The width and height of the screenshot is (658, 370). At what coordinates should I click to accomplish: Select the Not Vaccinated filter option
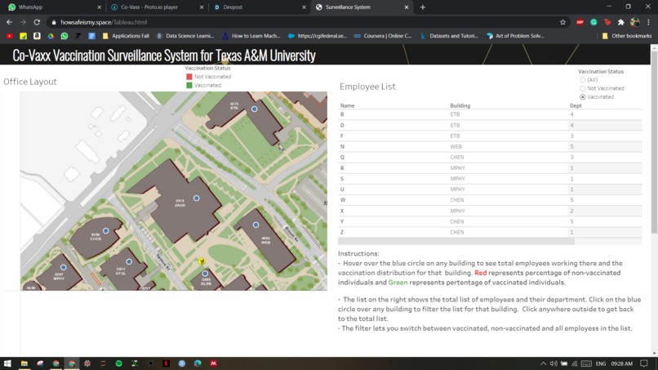pos(582,88)
